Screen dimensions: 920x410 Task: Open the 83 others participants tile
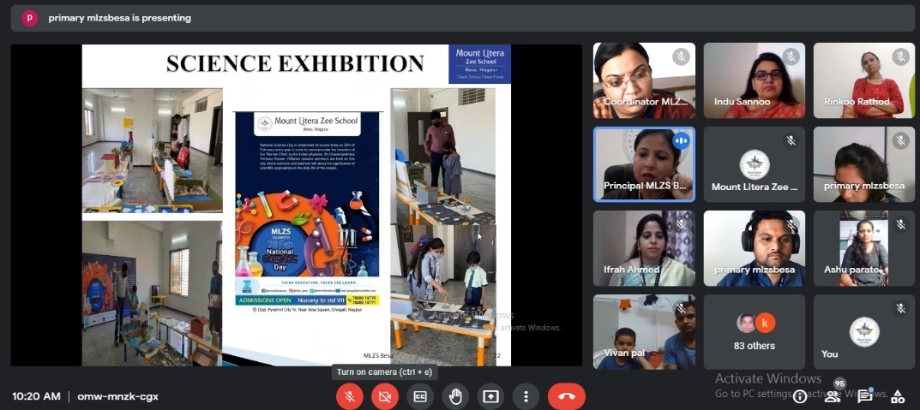tap(755, 332)
